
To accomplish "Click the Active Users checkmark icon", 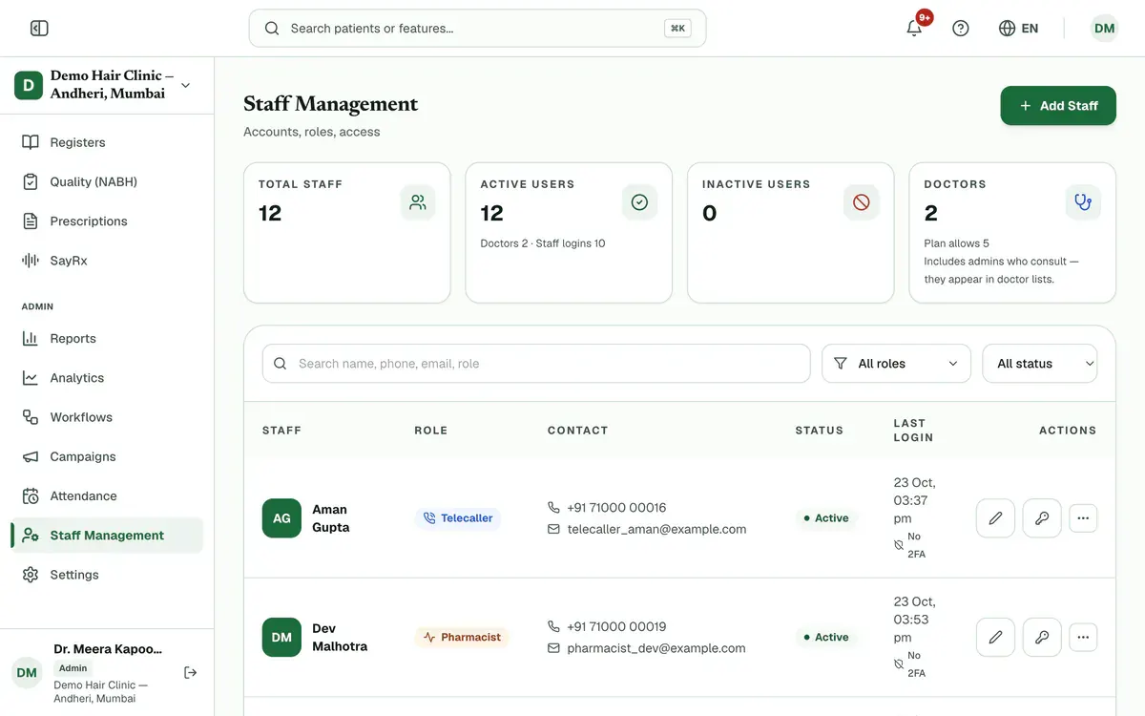I will 639,202.
